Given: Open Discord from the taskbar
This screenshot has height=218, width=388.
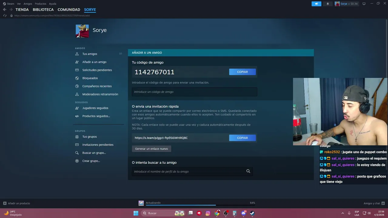Looking at the screenshot, I should click(243, 213).
